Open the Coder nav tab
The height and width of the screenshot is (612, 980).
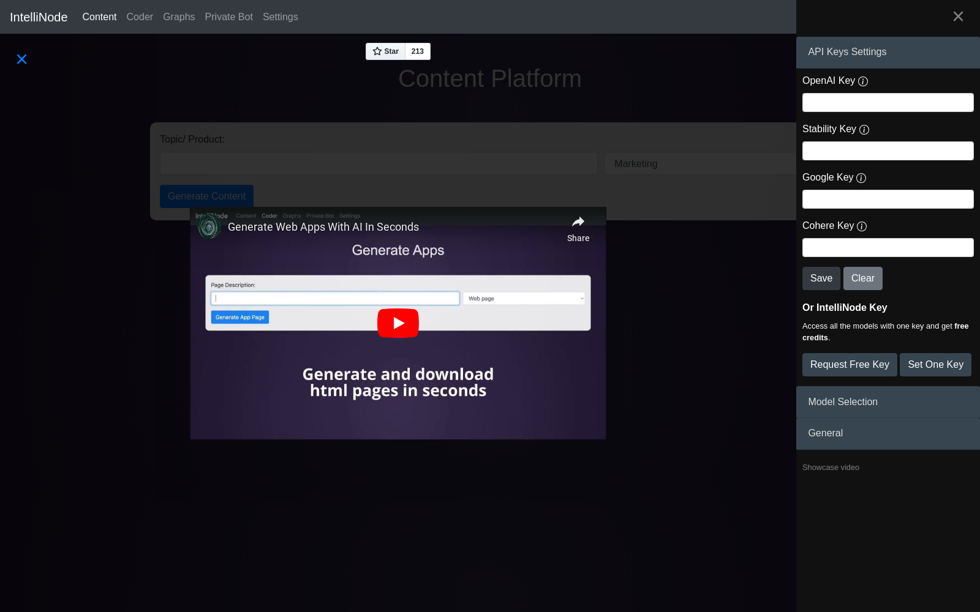(140, 17)
